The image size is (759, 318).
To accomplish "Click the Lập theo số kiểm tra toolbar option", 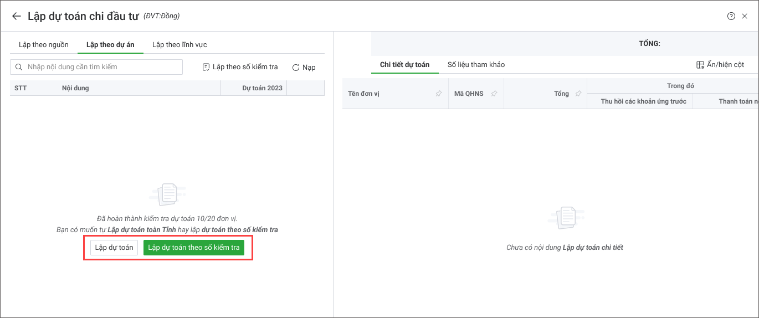I will 240,67.
